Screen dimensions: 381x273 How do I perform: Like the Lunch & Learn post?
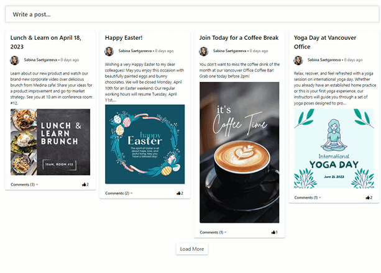coord(84,184)
